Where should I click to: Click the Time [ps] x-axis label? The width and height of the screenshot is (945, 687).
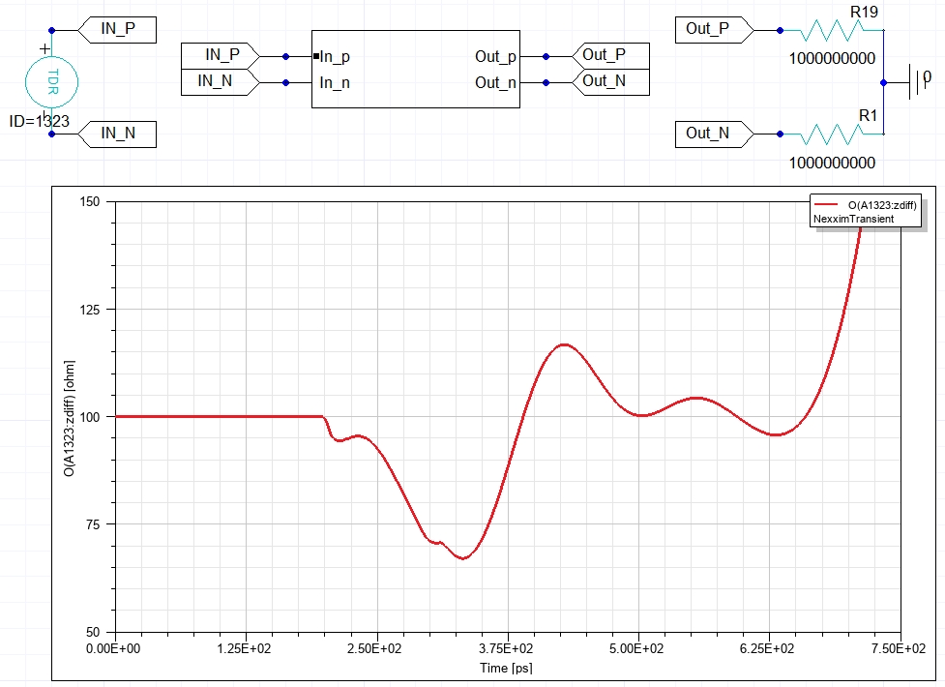[x=506, y=669]
